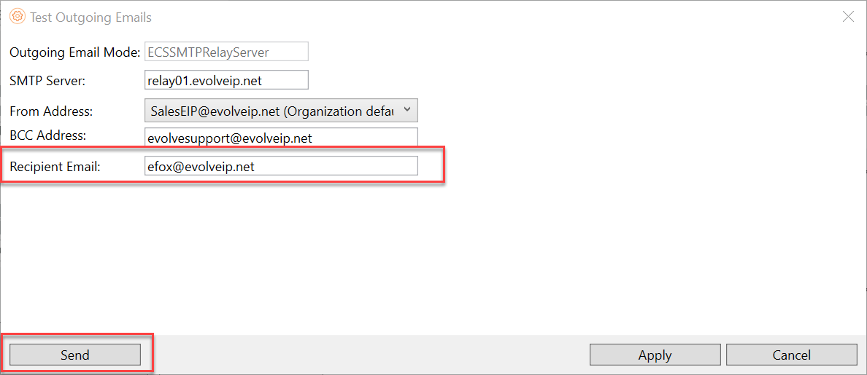Click the Test Outgoing Emails title text

click(x=90, y=17)
